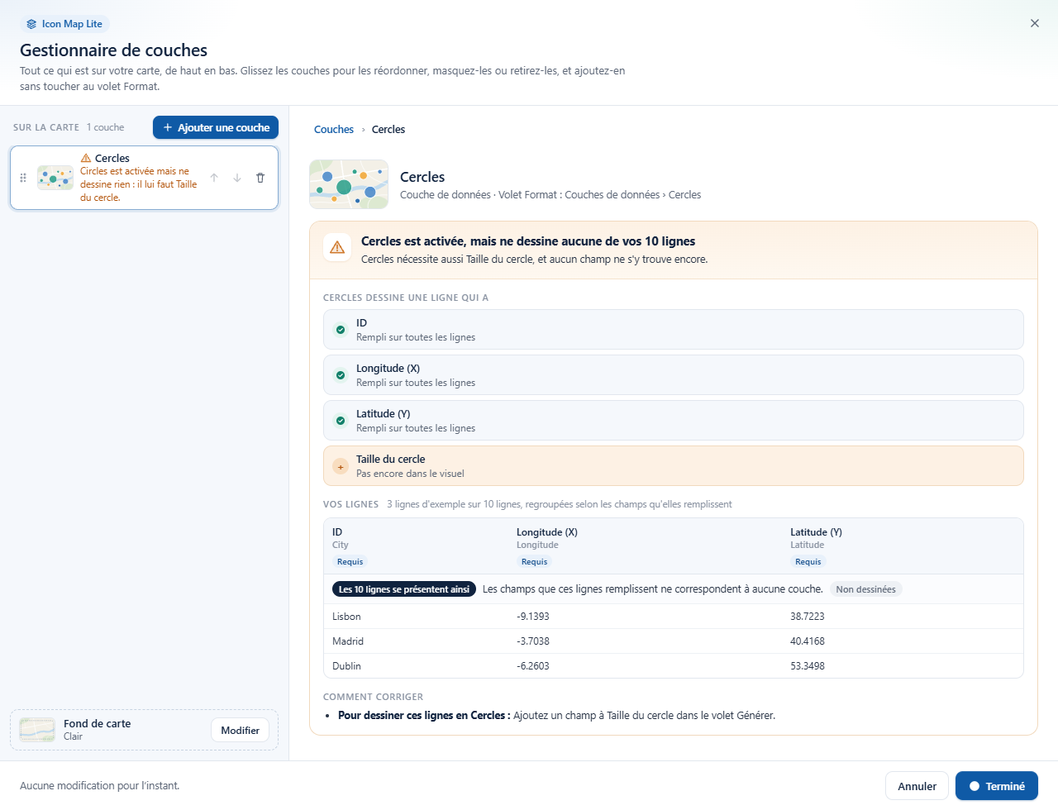Select the Cercles layer thumbnail in list
This screenshot has width=1058, height=810.
pos(55,178)
